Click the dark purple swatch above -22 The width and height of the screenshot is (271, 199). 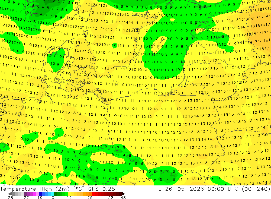click(x=25, y=194)
